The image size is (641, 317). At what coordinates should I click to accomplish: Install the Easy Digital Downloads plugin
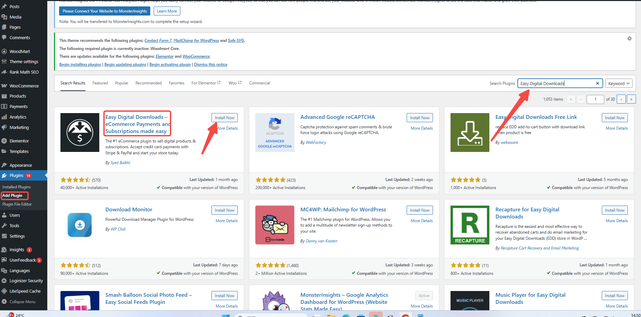pos(225,118)
